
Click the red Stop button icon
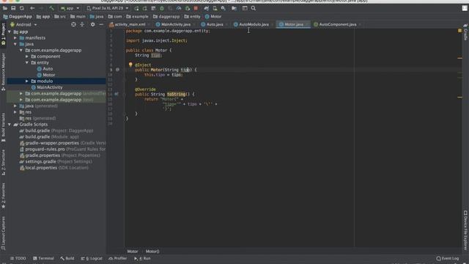(196, 8)
